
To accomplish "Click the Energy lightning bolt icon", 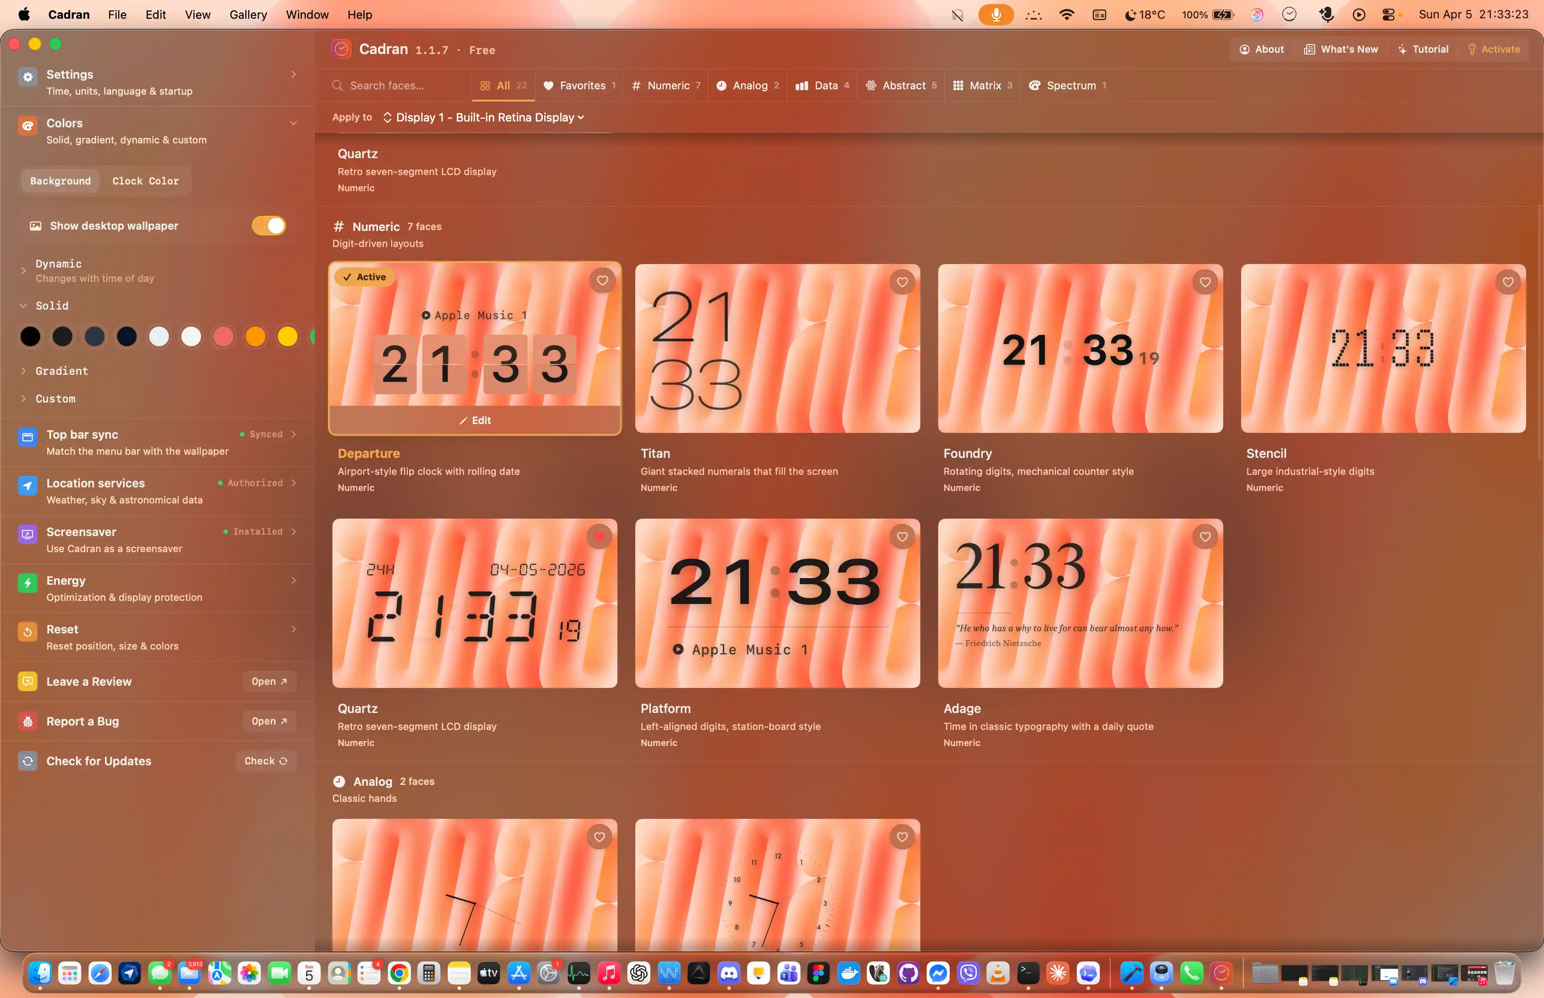I will click(27, 583).
